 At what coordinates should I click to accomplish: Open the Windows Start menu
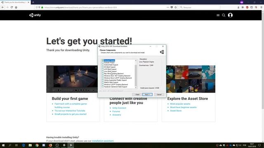3,145
